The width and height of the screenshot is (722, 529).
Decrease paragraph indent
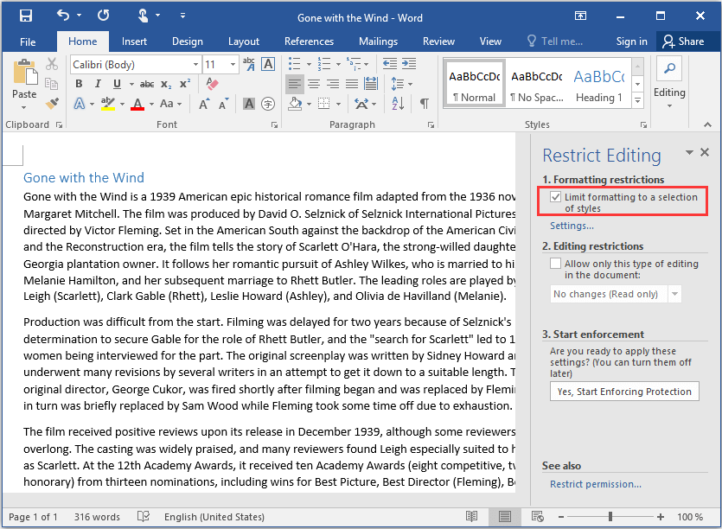(x=390, y=64)
